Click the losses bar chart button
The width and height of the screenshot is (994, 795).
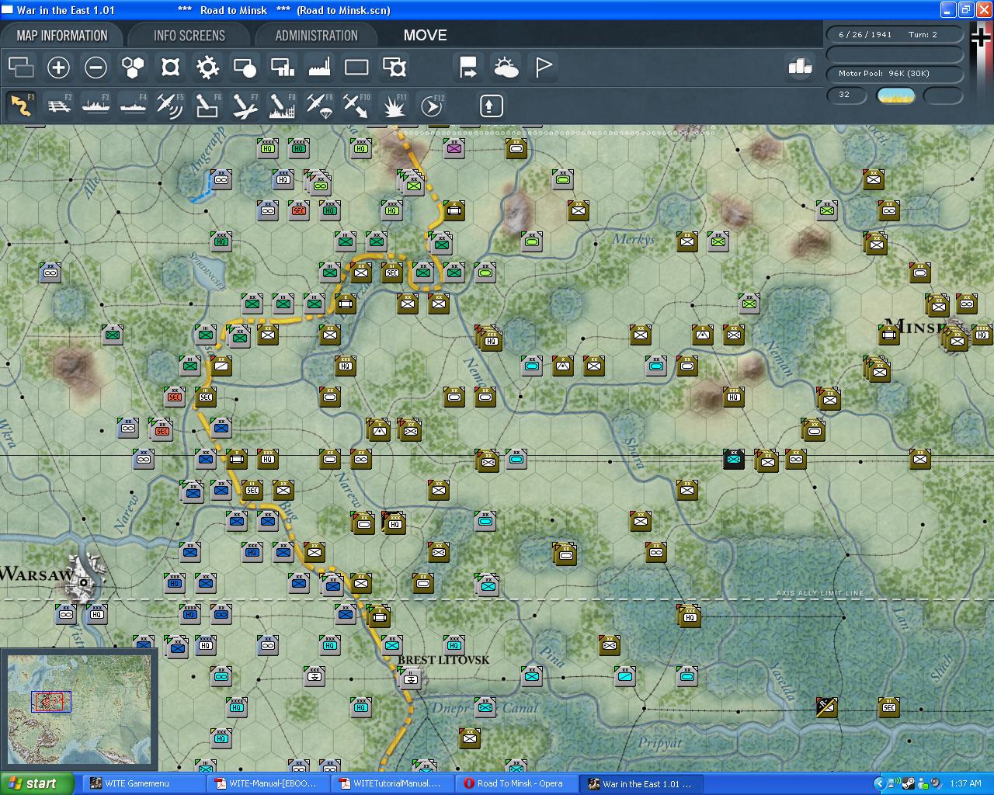(799, 67)
